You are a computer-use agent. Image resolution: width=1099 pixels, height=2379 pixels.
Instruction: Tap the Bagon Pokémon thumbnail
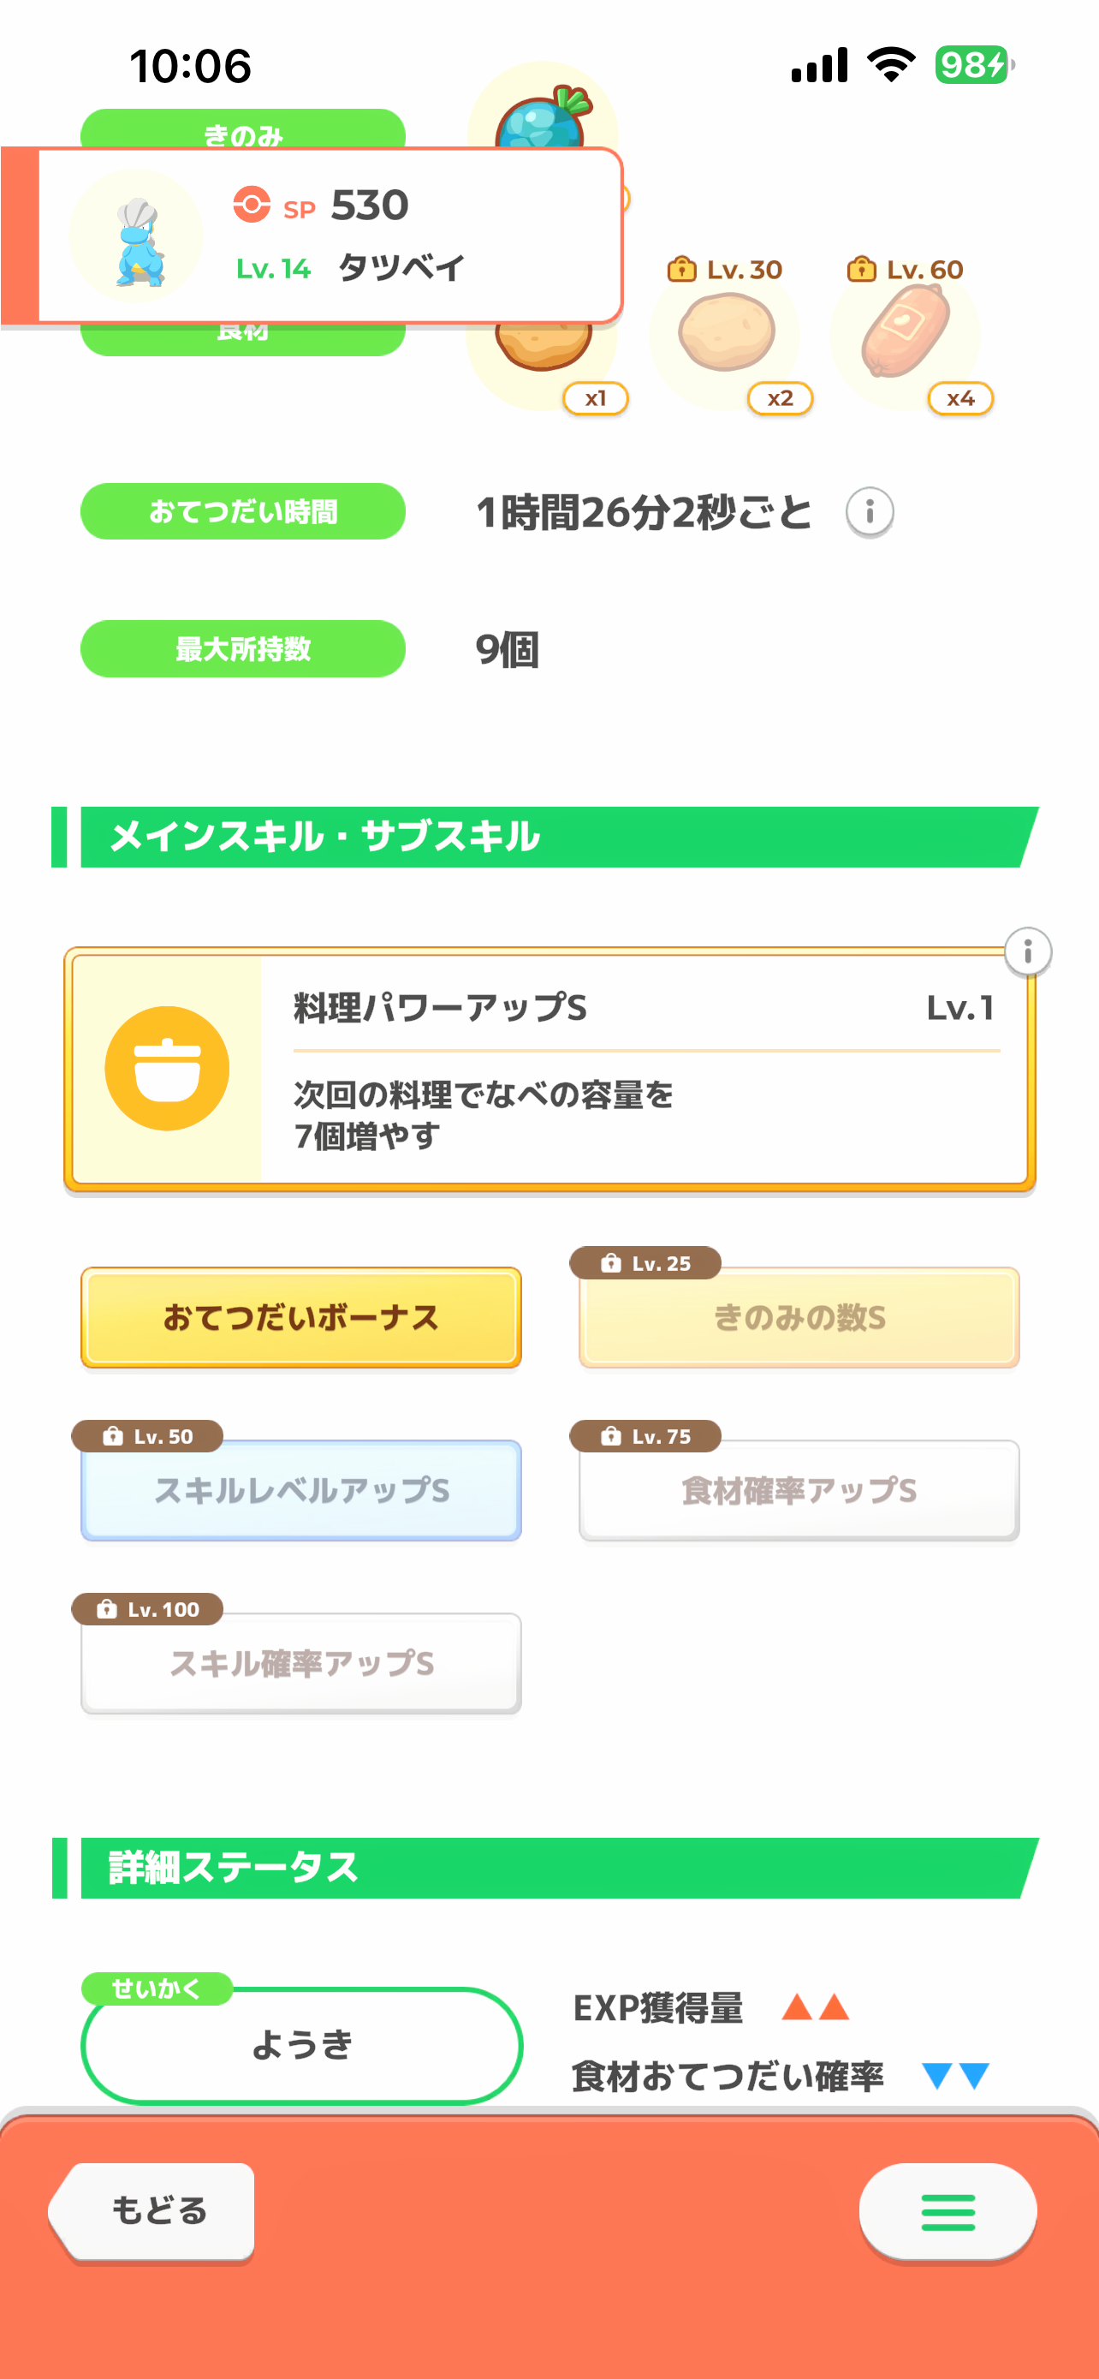click(x=137, y=238)
